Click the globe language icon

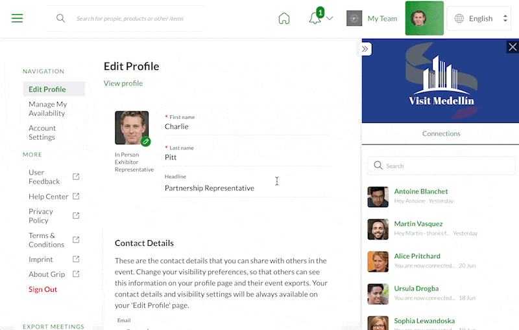[x=459, y=19]
